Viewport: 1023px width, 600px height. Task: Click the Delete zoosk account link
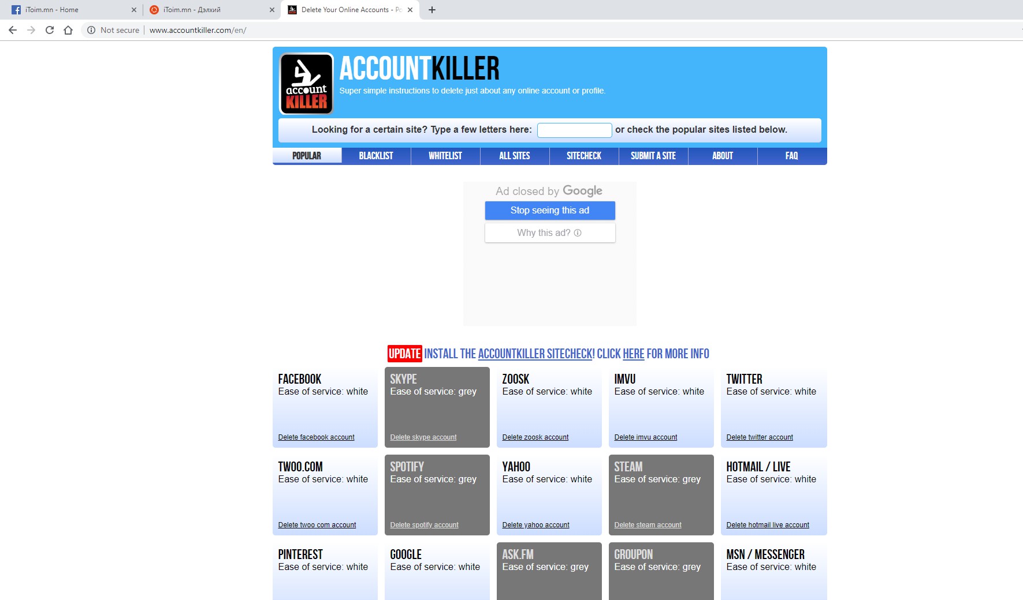(x=535, y=437)
